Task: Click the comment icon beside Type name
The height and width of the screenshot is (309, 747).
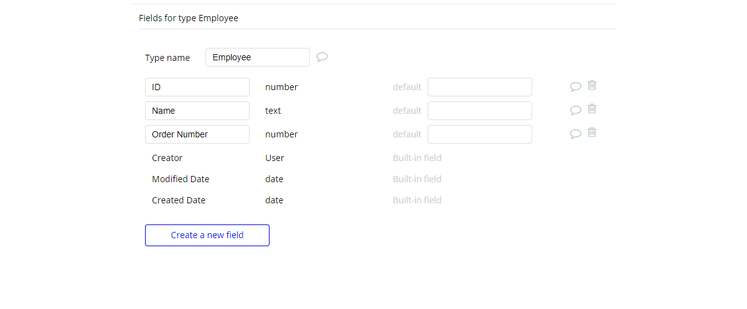Action: [322, 57]
